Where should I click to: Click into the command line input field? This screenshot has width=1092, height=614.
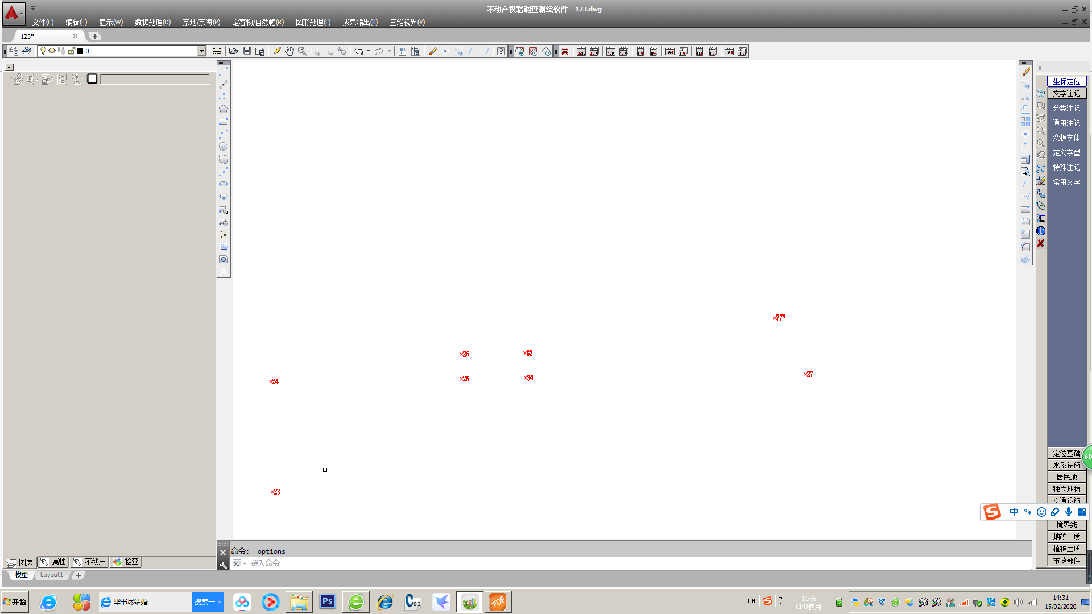[x=637, y=563]
